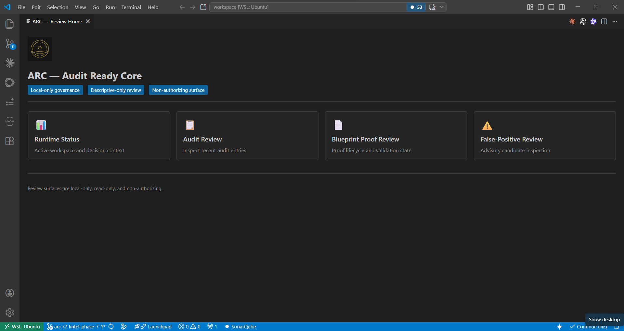624x331 pixels.
Task: Toggle the primary side bar
Action: (541, 7)
